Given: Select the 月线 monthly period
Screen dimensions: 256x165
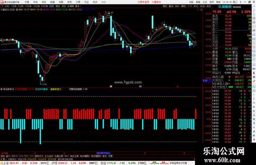Looking at the screenshot, I should [64, 6].
